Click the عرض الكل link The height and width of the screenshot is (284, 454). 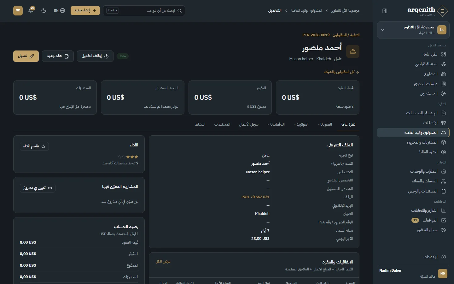pyautogui.click(x=163, y=261)
